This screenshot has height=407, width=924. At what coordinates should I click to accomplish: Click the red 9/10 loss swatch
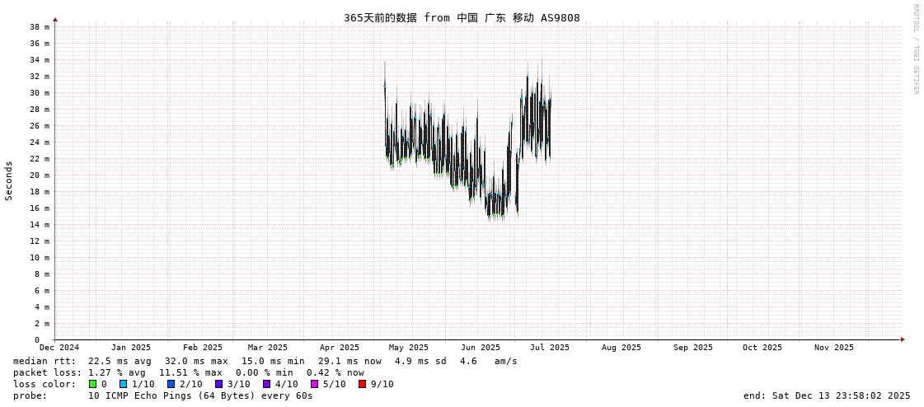tap(362, 384)
